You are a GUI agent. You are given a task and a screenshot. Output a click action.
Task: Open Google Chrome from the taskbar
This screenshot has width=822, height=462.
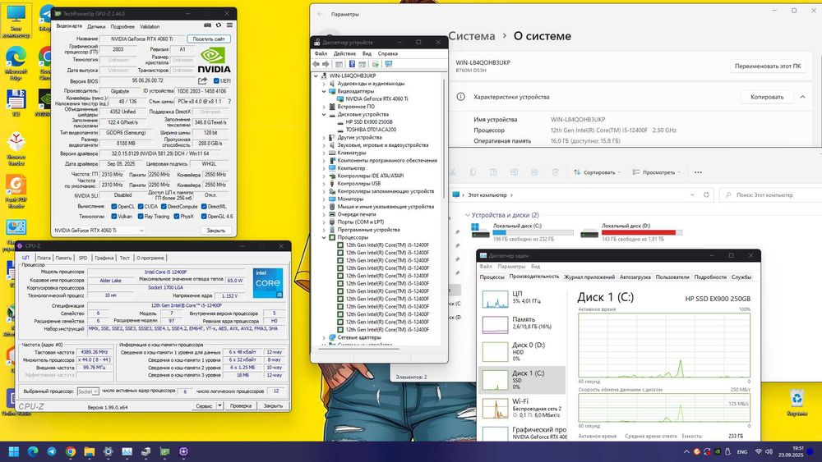click(70, 451)
